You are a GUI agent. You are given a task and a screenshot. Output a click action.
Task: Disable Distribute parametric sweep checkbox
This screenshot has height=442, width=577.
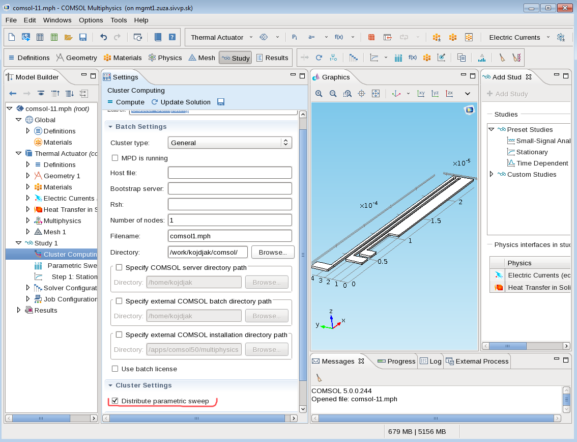coord(115,401)
